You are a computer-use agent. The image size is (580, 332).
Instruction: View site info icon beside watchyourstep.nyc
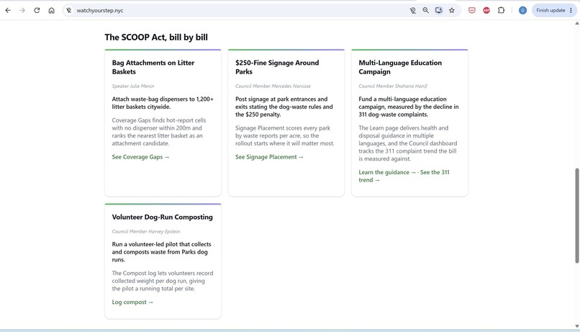point(69,10)
